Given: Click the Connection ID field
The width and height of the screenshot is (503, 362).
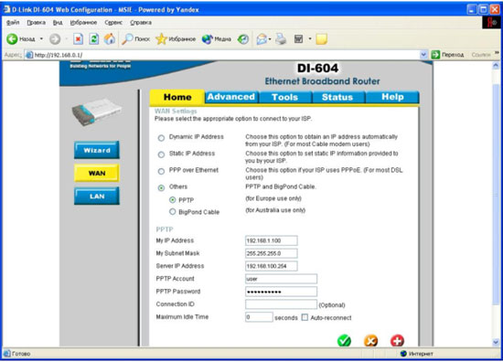Looking at the screenshot, I should (x=281, y=304).
